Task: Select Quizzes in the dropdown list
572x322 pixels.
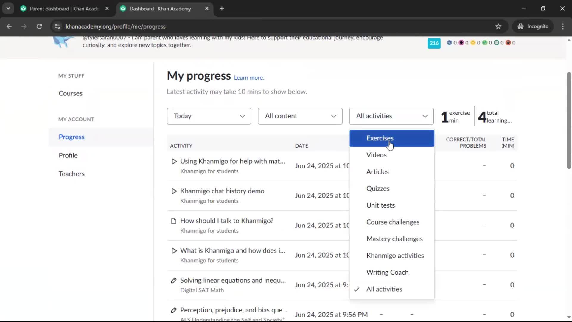Action: 392,188
